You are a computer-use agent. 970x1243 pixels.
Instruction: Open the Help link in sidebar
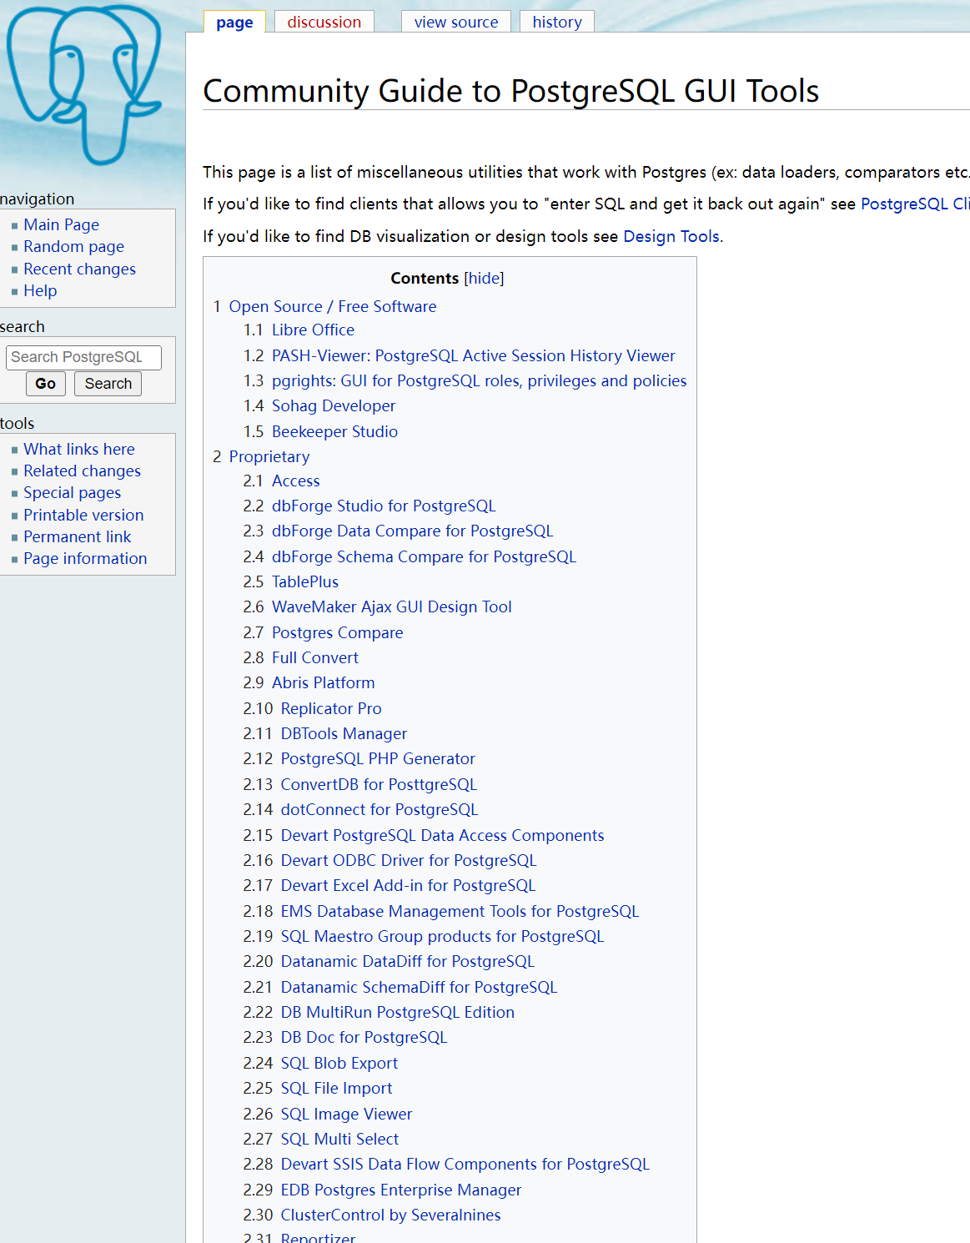tap(40, 290)
